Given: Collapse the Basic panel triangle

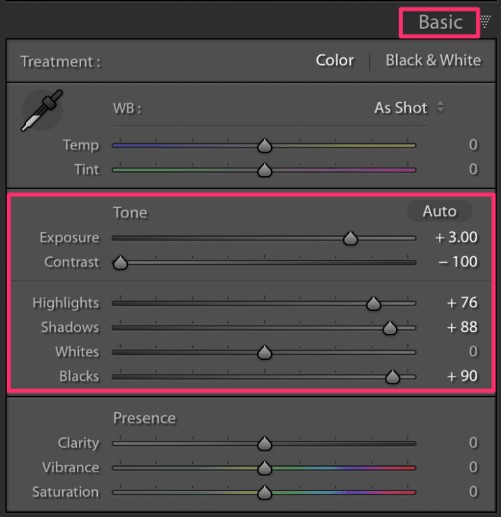Looking at the screenshot, I should pos(486,22).
